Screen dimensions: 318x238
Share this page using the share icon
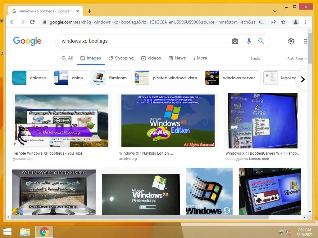(x=273, y=22)
